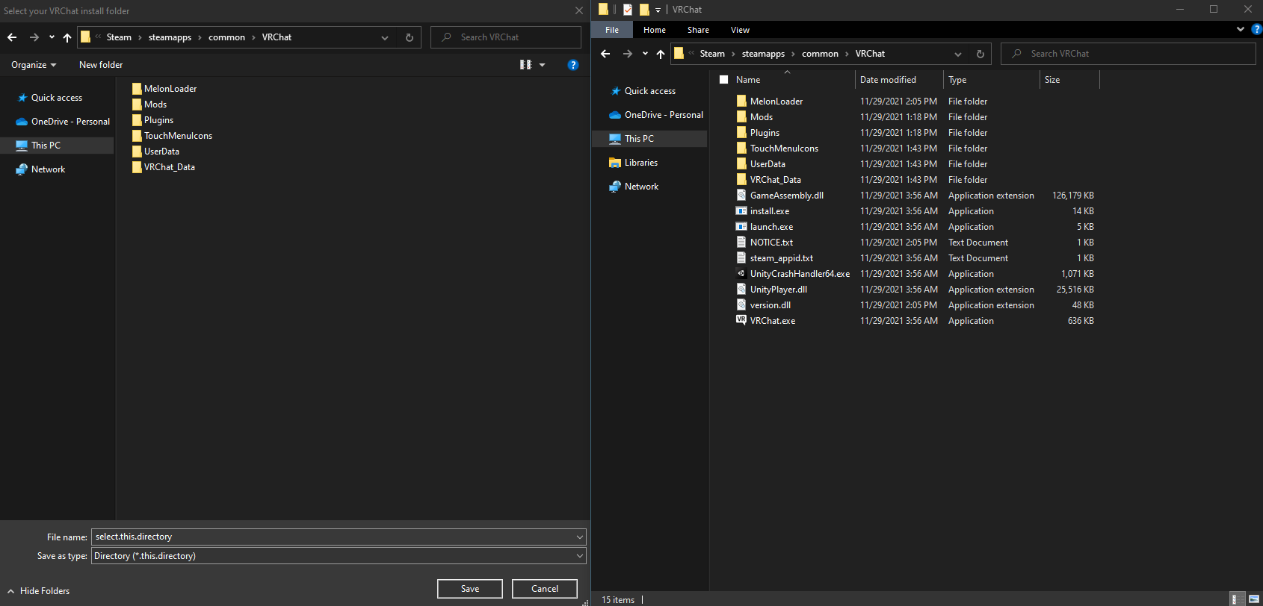Viewport: 1263px width, 606px height.
Task: Toggle select-all checkbox in Explorer header
Action: [723, 80]
